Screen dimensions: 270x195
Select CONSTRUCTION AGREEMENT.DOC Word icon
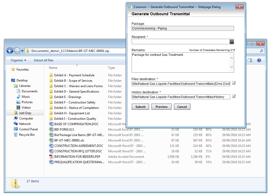tap(51, 146)
